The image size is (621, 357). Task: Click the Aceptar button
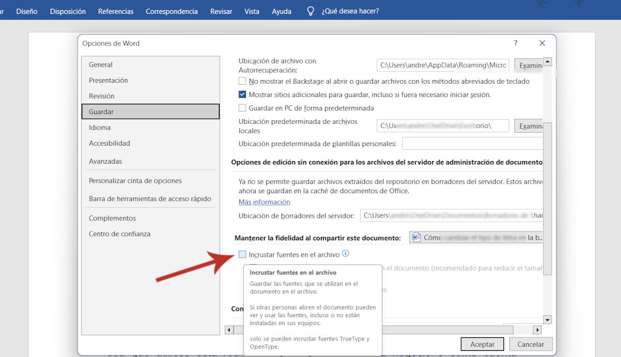click(482, 344)
